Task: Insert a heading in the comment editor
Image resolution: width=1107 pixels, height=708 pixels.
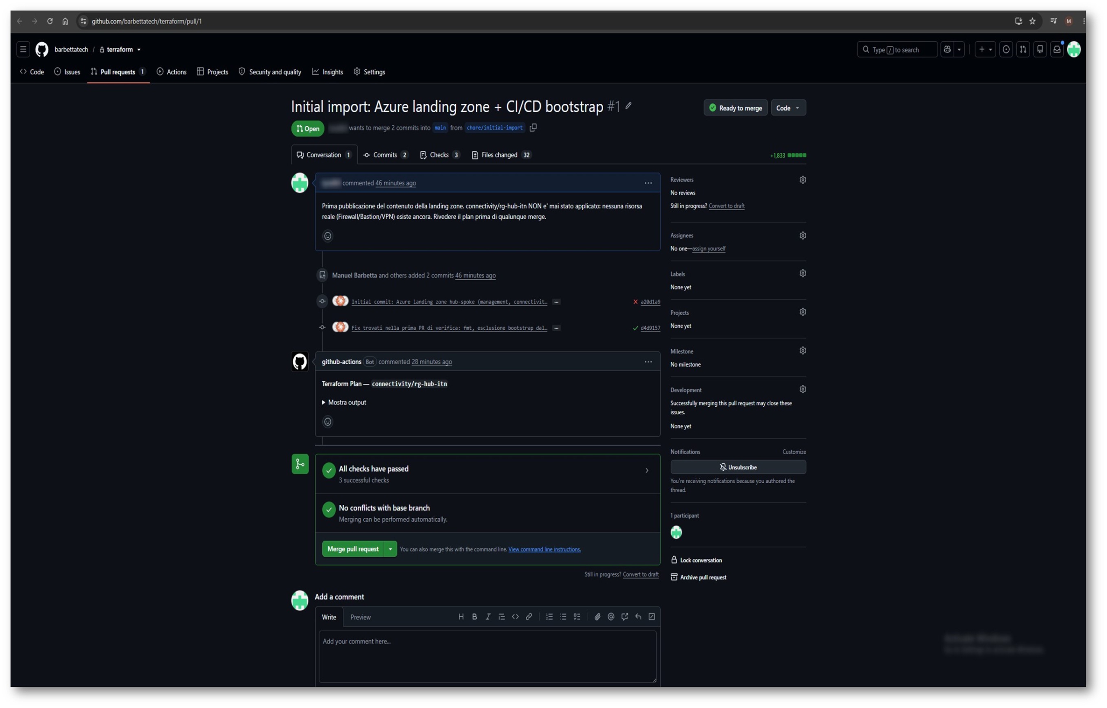Action: point(461,617)
